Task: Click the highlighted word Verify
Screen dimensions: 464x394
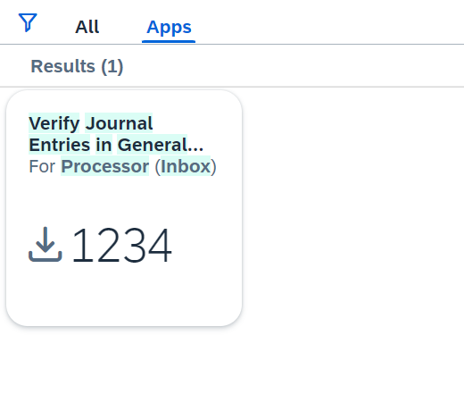Action: pyautogui.click(x=54, y=123)
